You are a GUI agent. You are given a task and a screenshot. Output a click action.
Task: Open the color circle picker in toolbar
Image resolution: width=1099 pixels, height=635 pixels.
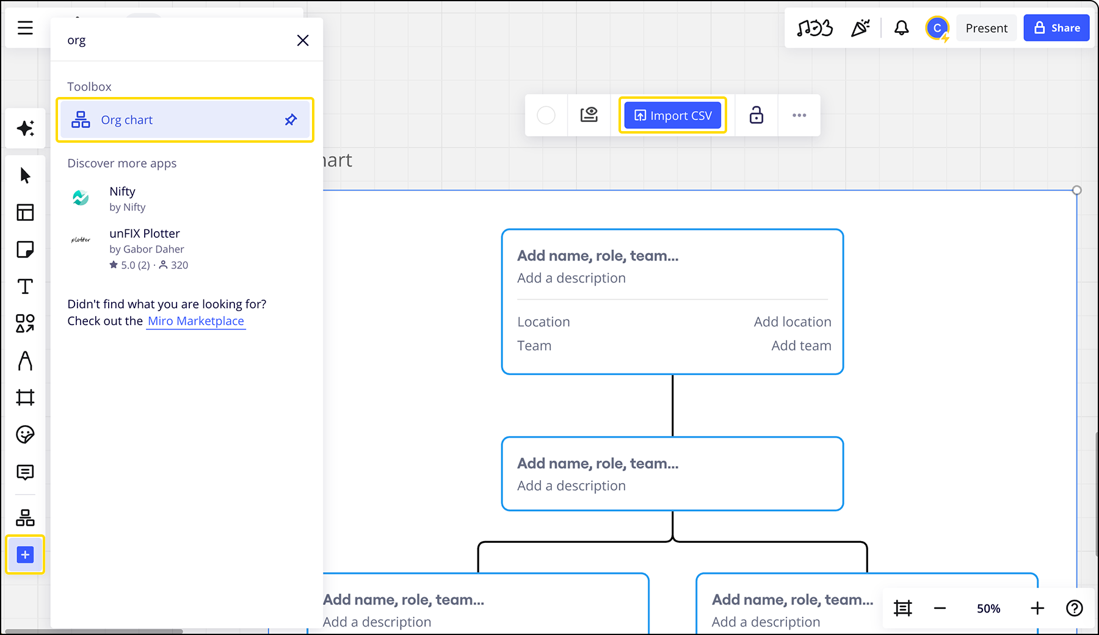(546, 115)
